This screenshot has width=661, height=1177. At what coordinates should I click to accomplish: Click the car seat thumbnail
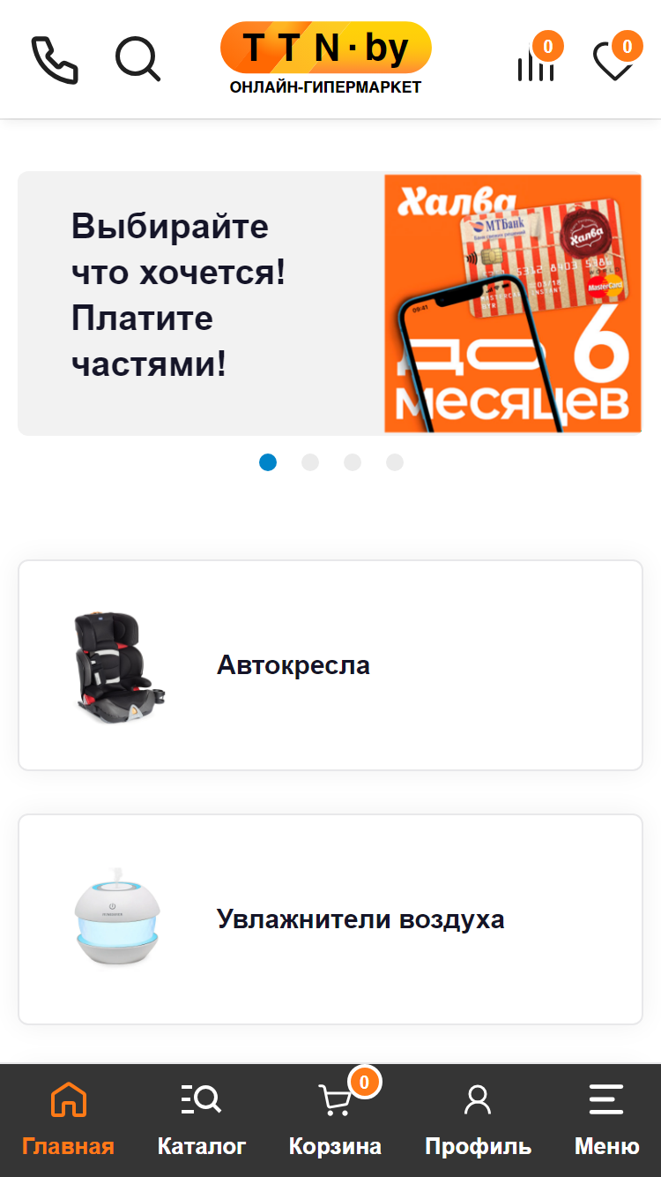[x=119, y=665]
